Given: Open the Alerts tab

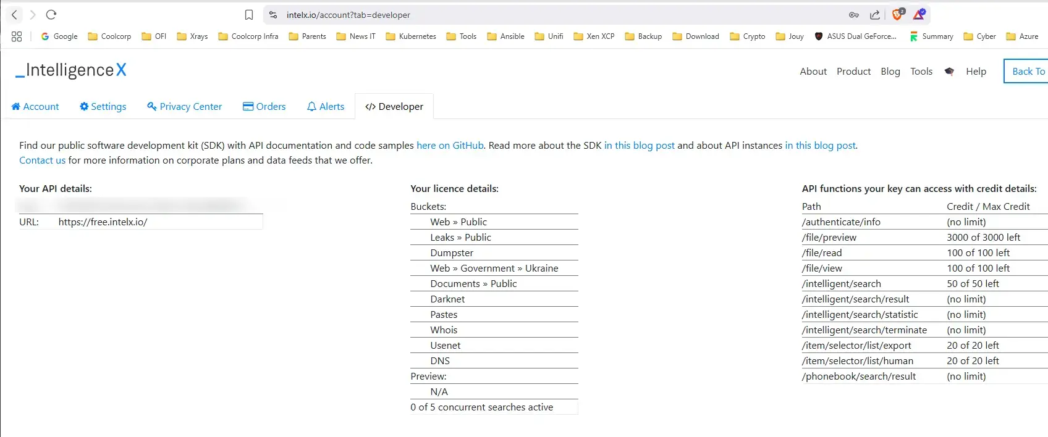Looking at the screenshot, I should click(x=326, y=106).
